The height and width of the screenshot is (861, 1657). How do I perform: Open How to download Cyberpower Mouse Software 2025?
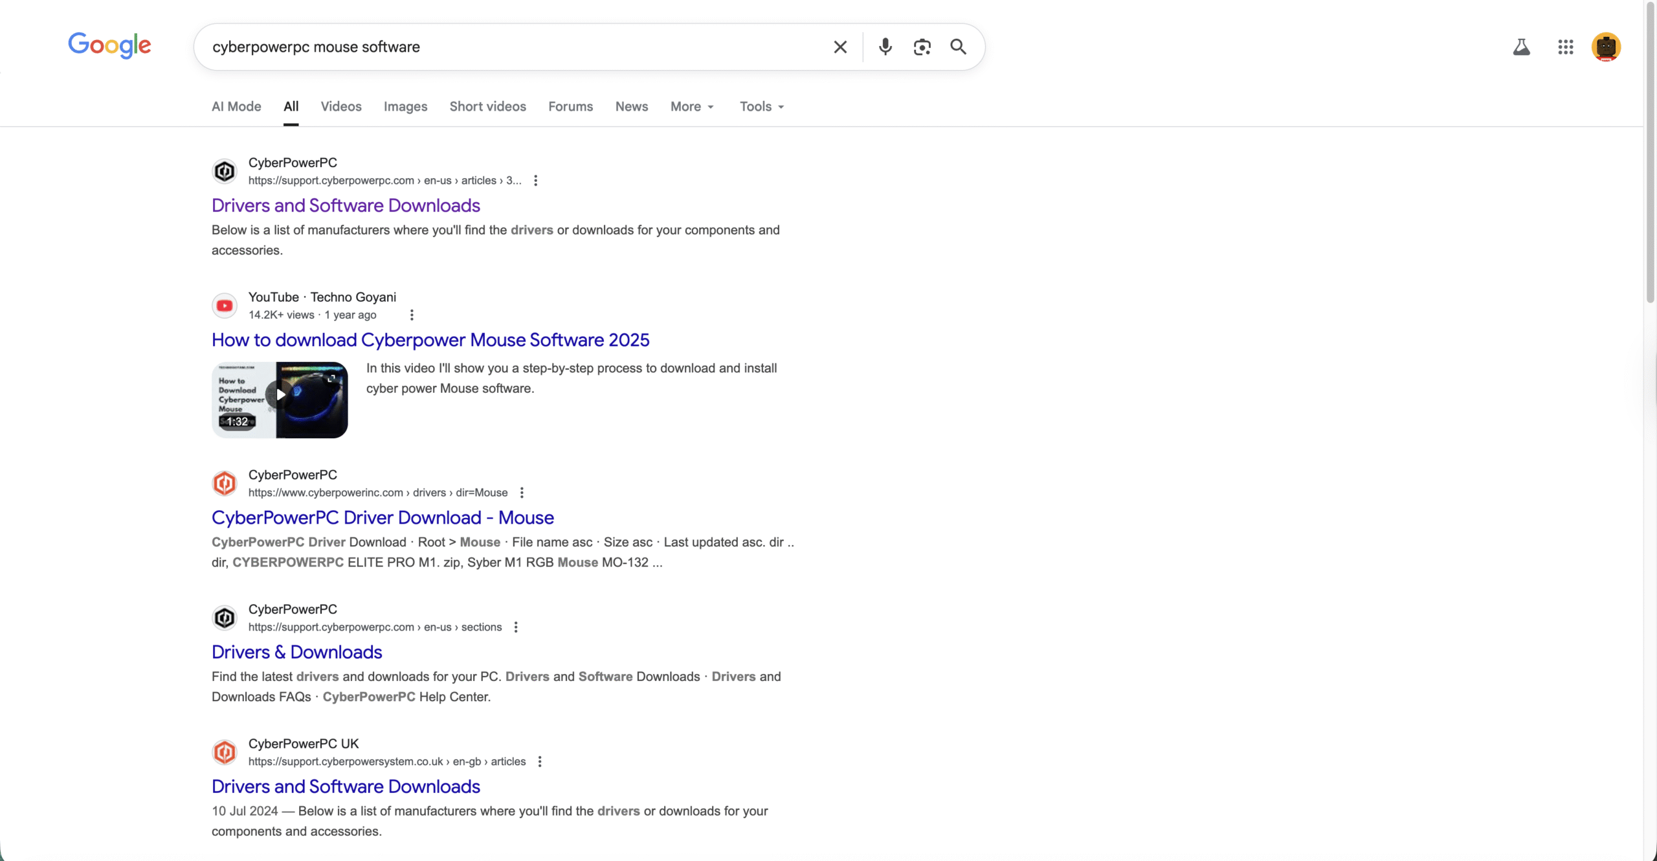coord(430,340)
